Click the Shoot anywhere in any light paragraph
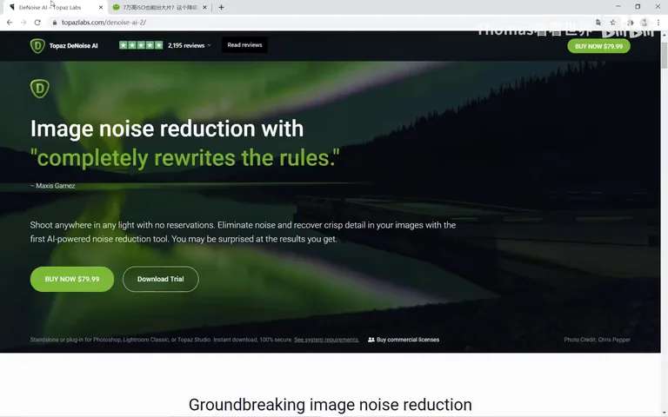Viewport: 668px width, 417px height. [x=243, y=232]
